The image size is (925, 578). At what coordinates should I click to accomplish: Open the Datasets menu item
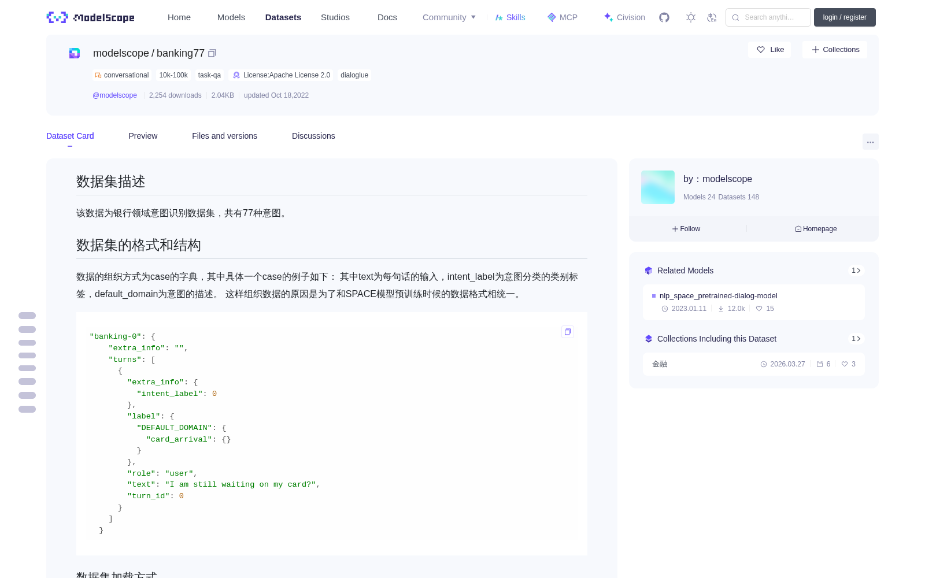coord(283,17)
